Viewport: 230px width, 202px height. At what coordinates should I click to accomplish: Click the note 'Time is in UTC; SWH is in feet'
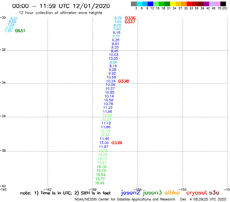tap(65, 193)
